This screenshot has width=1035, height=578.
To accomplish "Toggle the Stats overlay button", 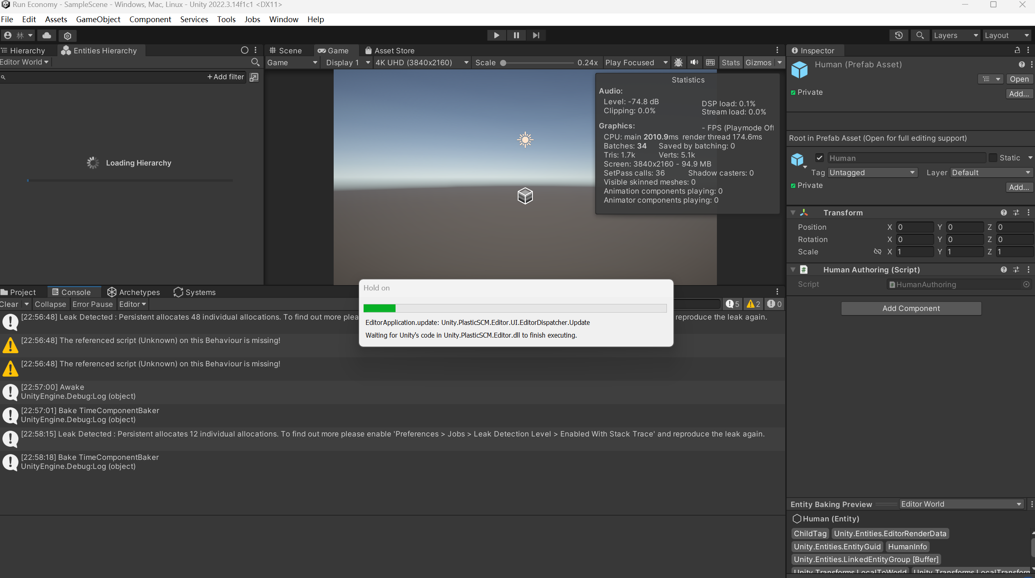I will (730, 62).
